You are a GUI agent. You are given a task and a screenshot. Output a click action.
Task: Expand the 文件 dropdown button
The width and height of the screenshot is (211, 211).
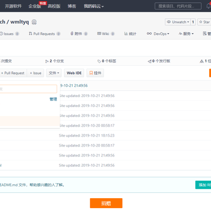[54, 73]
